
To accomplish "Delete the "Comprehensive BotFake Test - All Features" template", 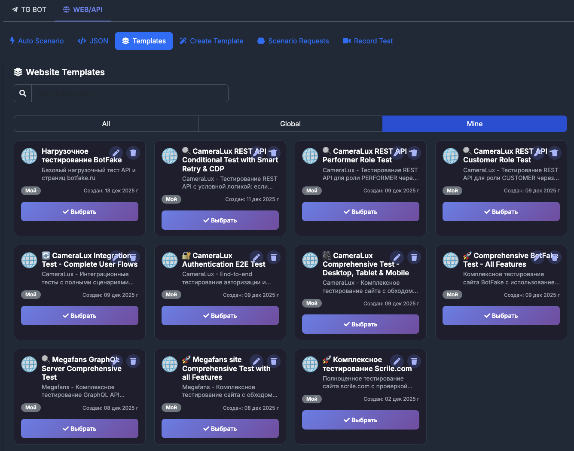I will click(554, 257).
